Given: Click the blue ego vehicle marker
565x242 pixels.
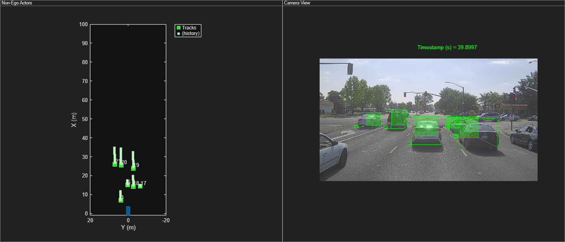Looking at the screenshot, I should click(128, 211).
